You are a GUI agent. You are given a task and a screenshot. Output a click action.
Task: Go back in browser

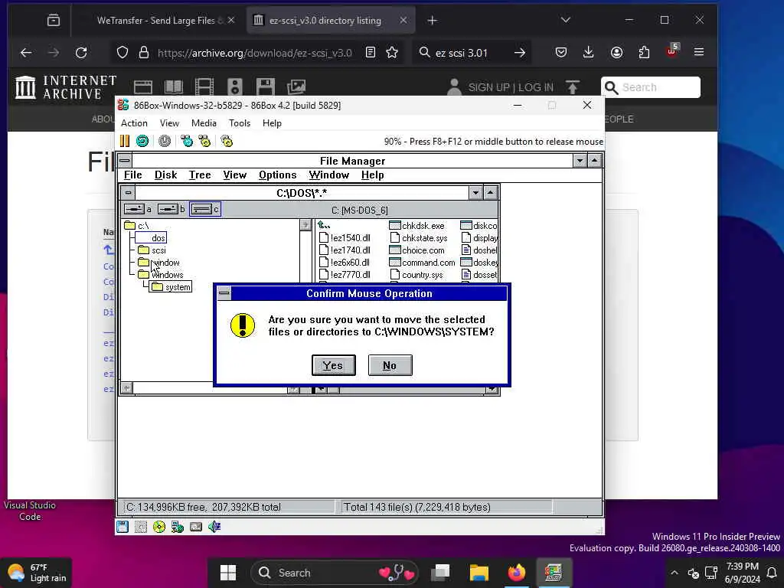click(26, 53)
